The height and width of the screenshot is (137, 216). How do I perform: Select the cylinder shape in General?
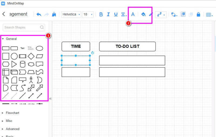[x=23, y=64]
